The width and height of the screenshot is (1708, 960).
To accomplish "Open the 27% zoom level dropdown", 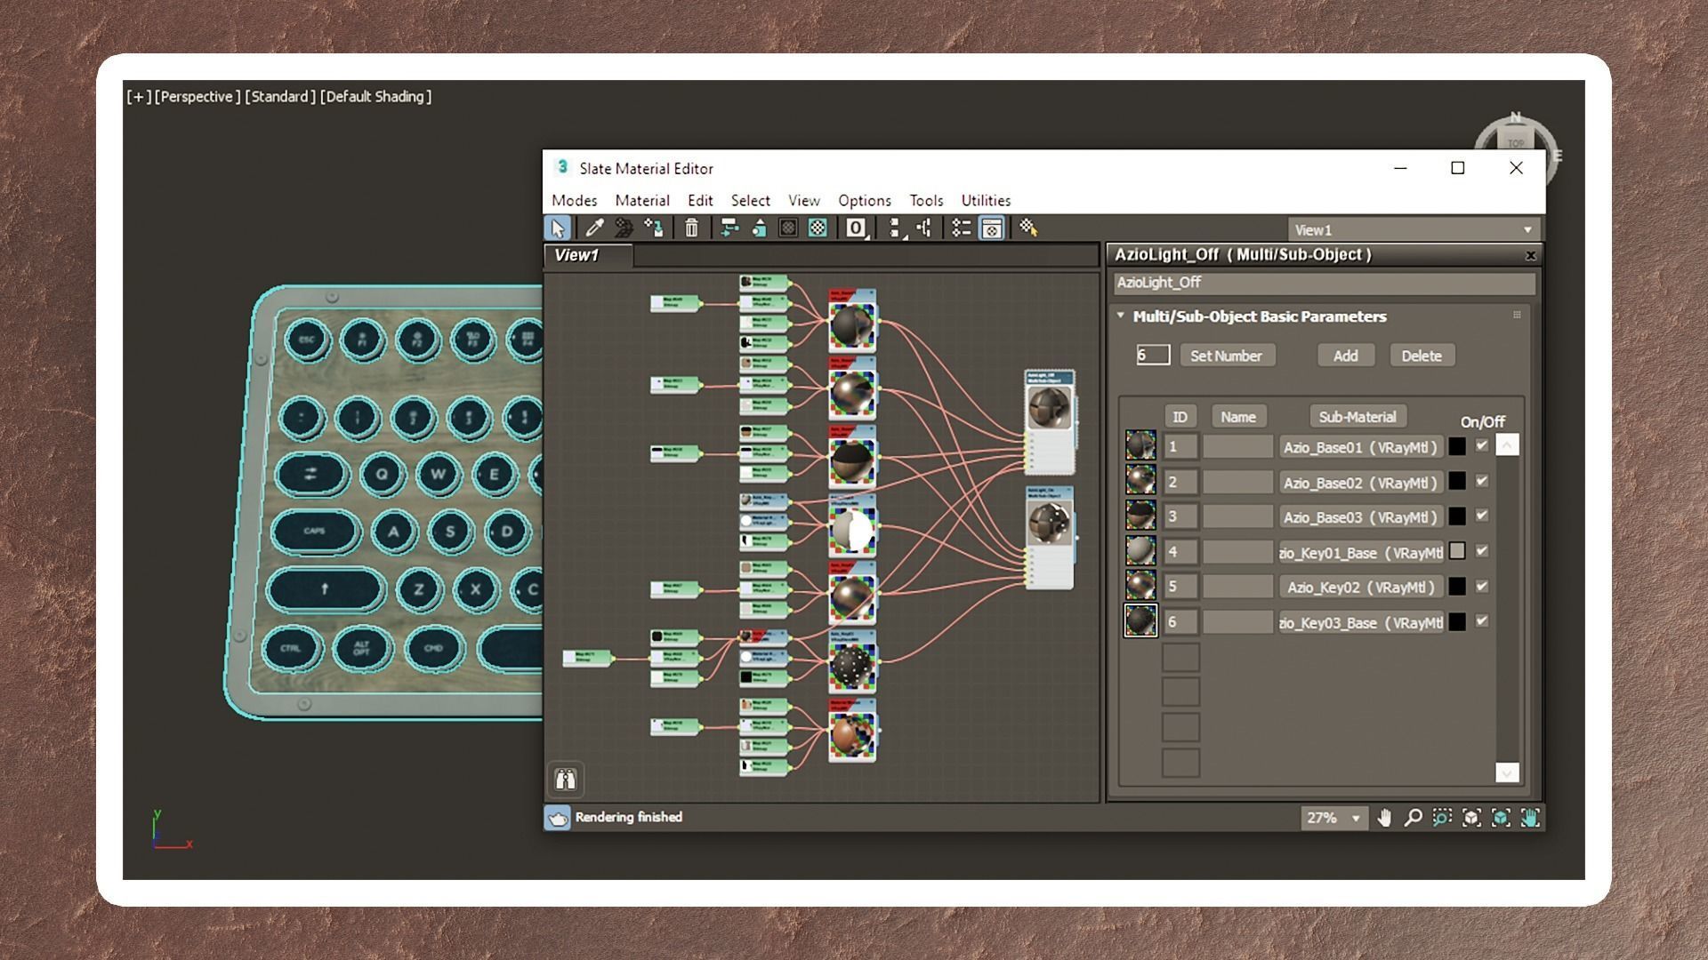I will tap(1356, 818).
